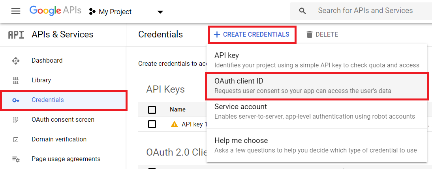Open the hamburger navigation menu
432x169 pixels.
click(x=16, y=11)
